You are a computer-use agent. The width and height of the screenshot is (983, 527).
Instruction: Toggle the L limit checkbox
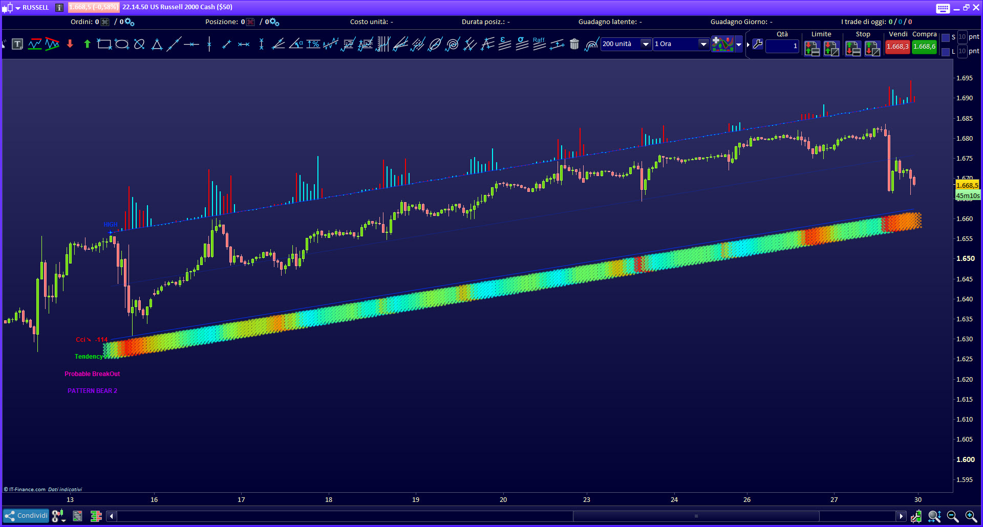[x=946, y=52]
